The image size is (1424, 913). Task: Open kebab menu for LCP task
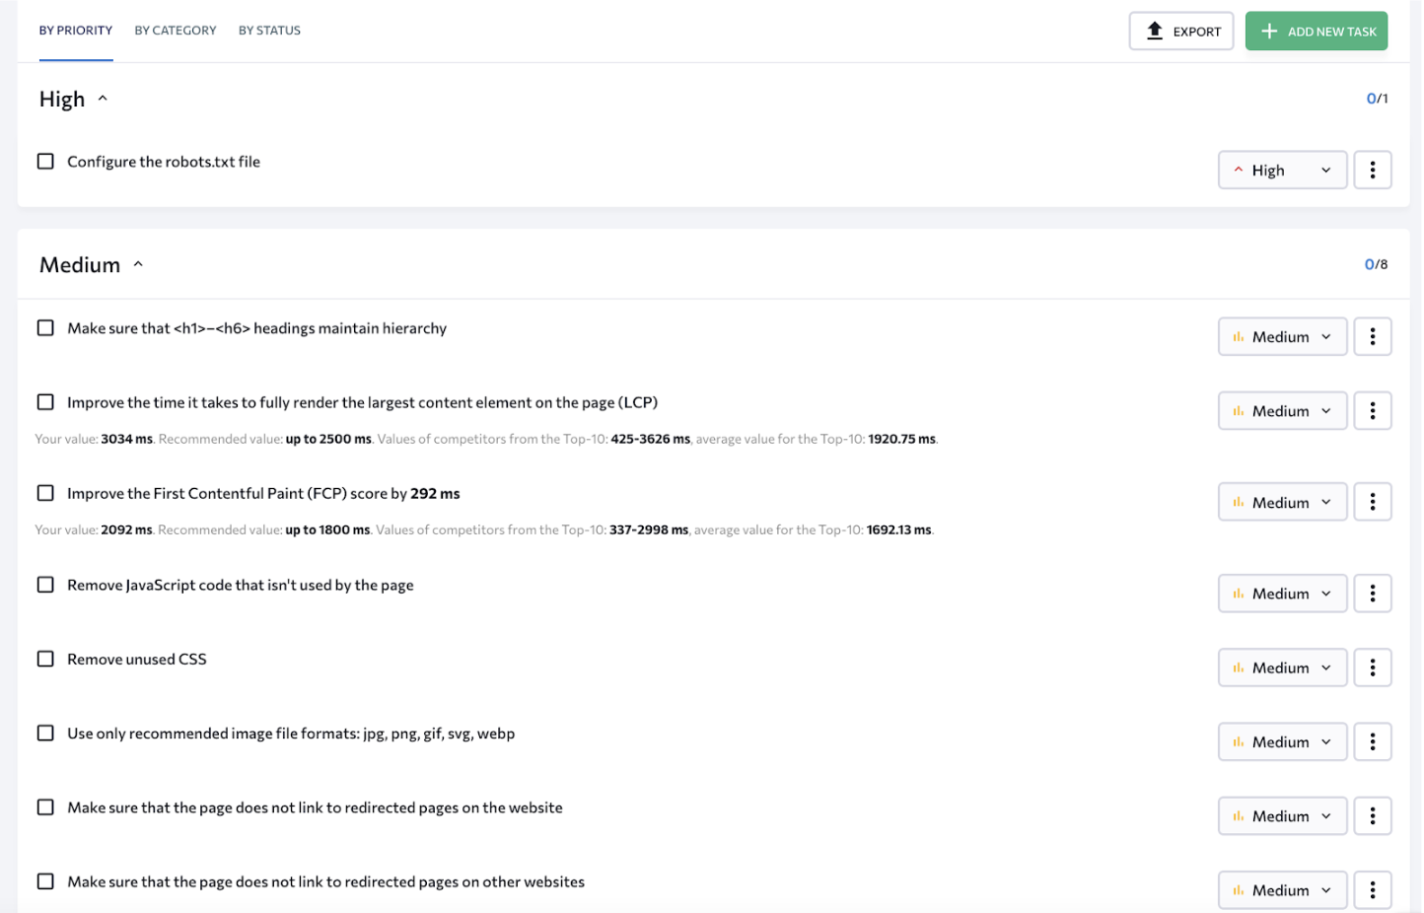point(1372,410)
